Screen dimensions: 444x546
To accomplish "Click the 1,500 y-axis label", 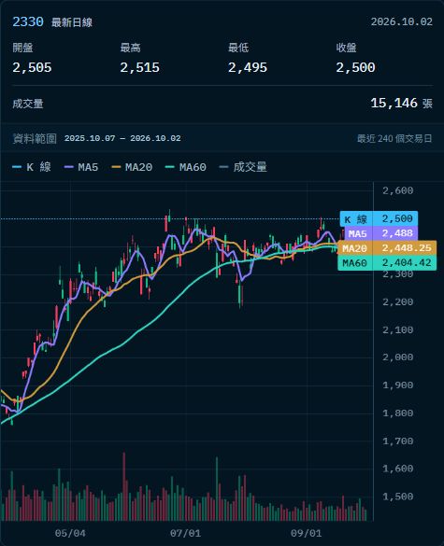I will (x=398, y=497).
